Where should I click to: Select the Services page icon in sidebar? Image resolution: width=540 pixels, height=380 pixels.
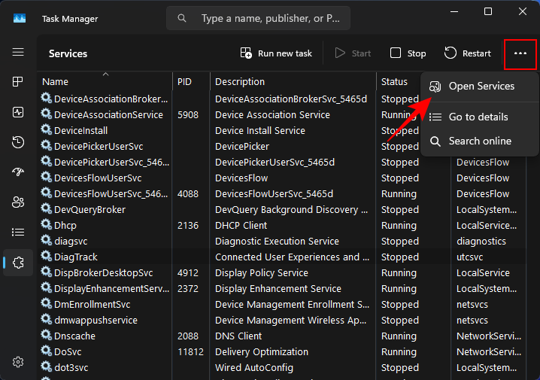pyautogui.click(x=18, y=263)
